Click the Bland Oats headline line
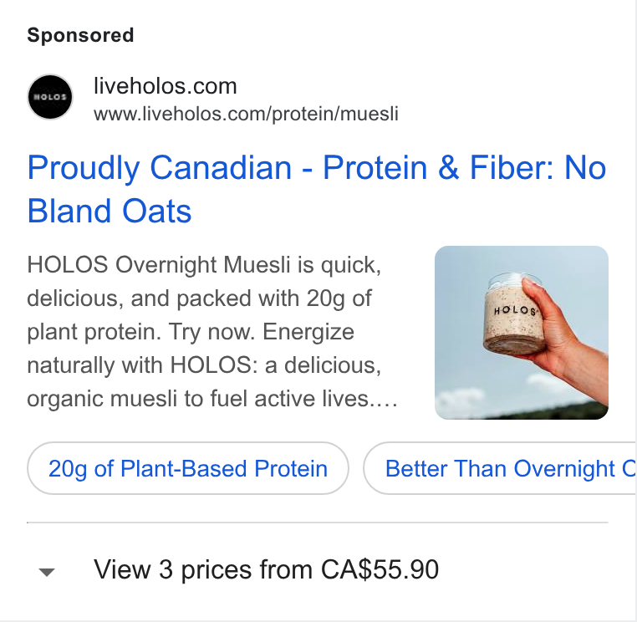The image size is (637, 622). 110,211
